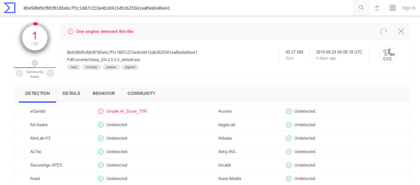Viewport: 420px width, 185px height.
Task: Click the green check icon for Antiy-AVL
Action: tap(288, 152)
